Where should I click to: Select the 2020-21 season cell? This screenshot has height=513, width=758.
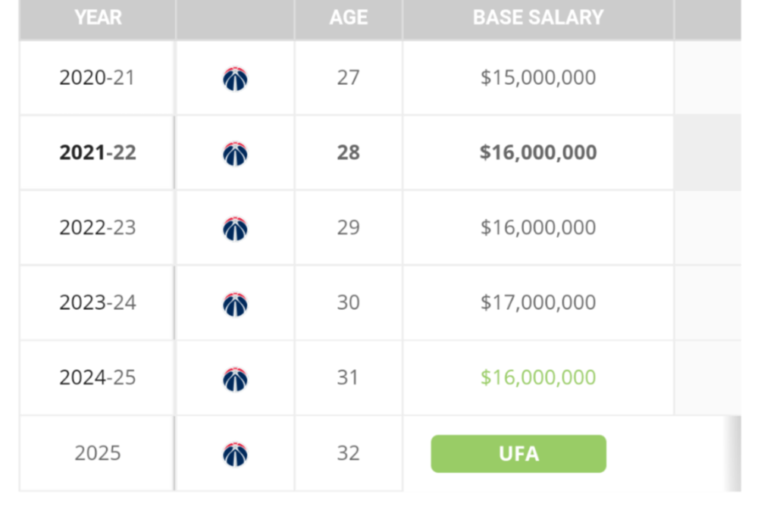coord(97,78)
